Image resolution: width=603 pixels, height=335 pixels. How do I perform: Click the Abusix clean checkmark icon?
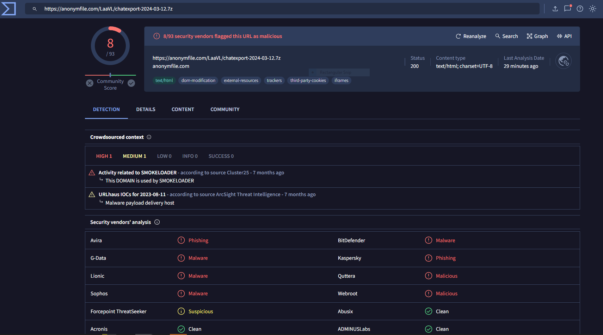point(429,311)
